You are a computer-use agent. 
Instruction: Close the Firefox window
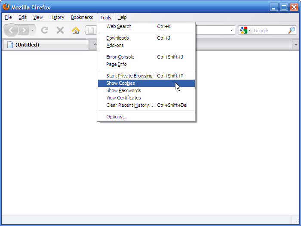click(294, 7)
